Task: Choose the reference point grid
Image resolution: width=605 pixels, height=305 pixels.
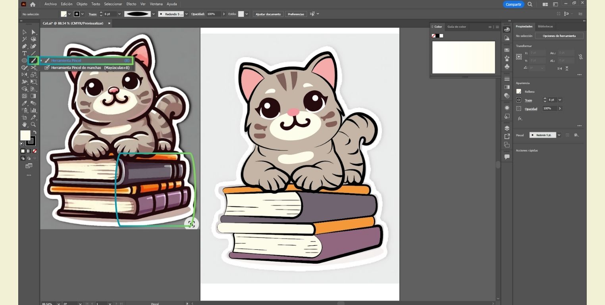Action: pos(519,57)
